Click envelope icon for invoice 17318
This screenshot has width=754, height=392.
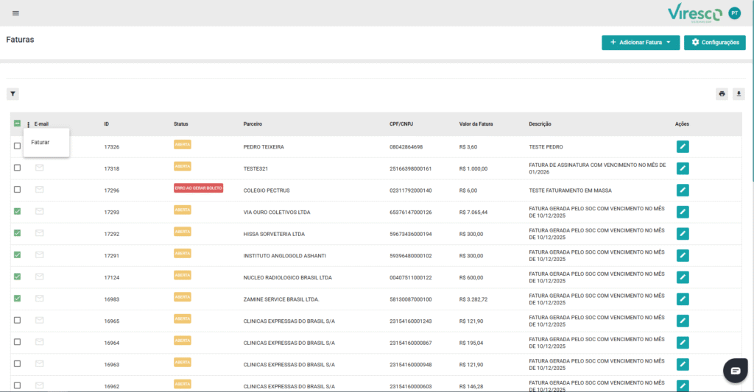point(40,168)
